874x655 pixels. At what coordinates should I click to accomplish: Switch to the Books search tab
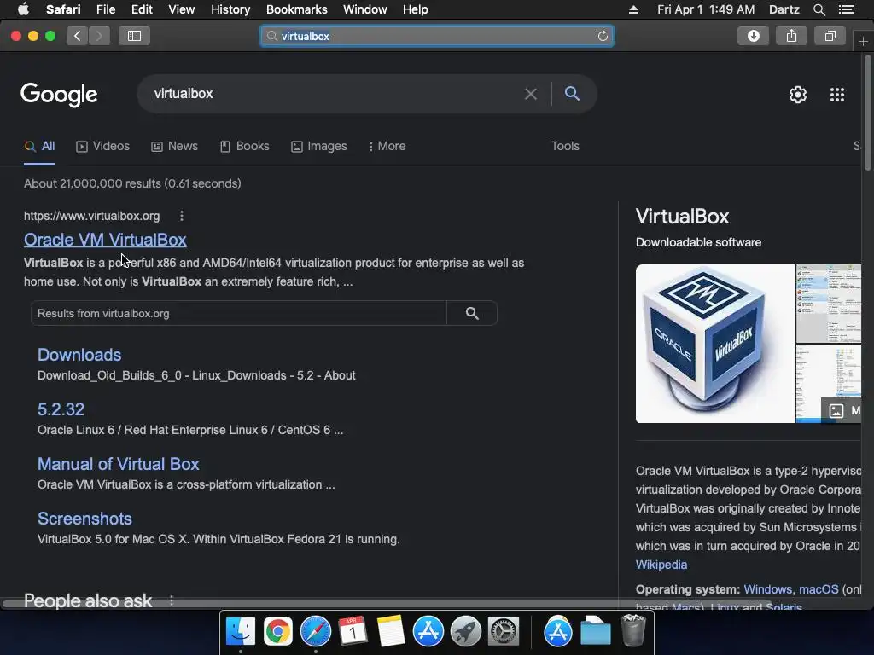(x=244, y=146)
